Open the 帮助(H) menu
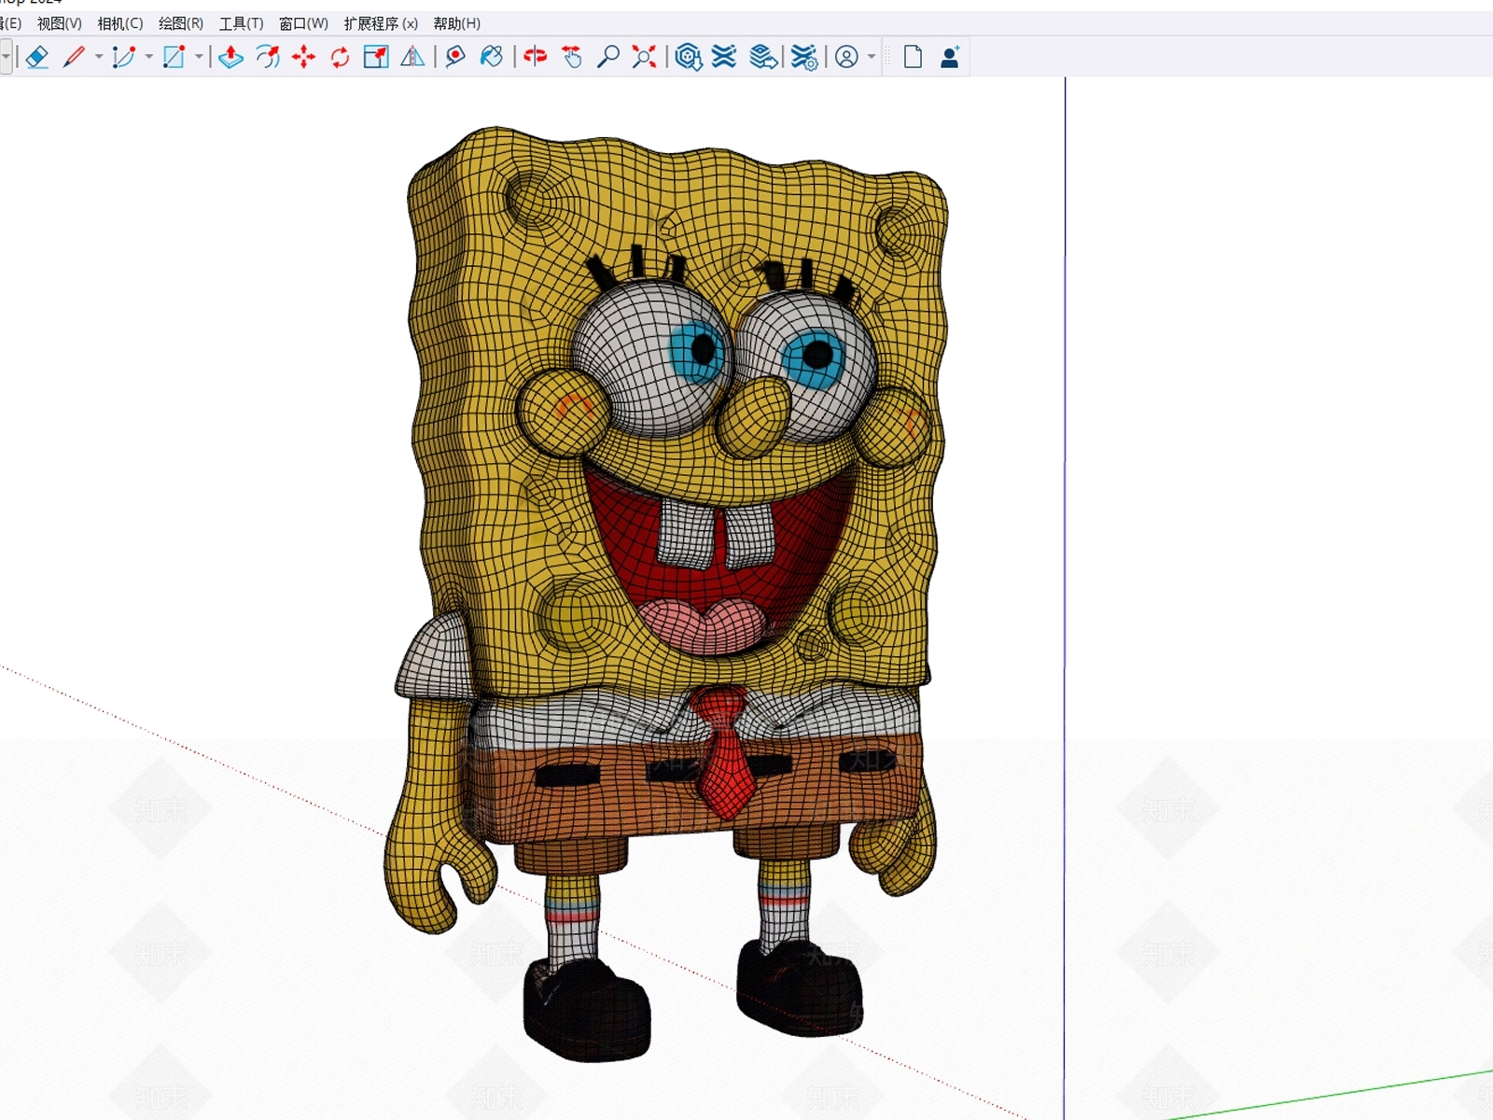The height and width of the screenshot is (1120, 1493). [457, 23]
